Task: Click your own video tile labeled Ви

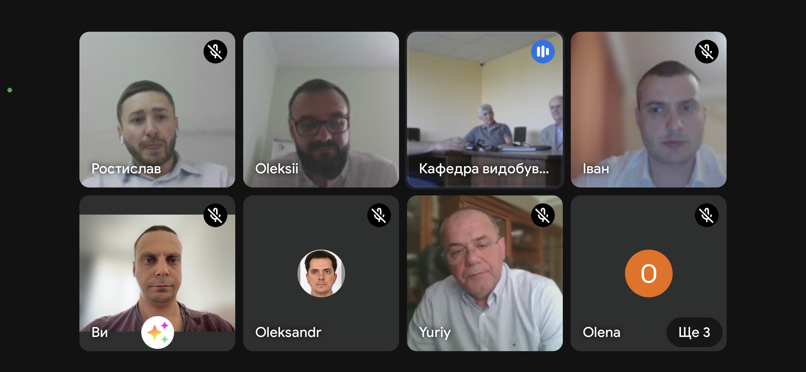Action: tap(157, 273)
